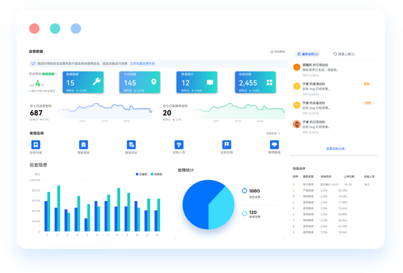Click the 添加数据 button
The width and height of the screenshot is (403, 273).
pos(277,52)
